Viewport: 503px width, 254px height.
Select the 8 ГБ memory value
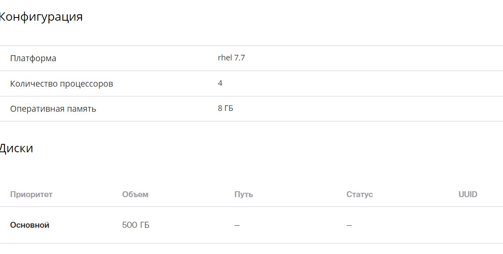225,108
